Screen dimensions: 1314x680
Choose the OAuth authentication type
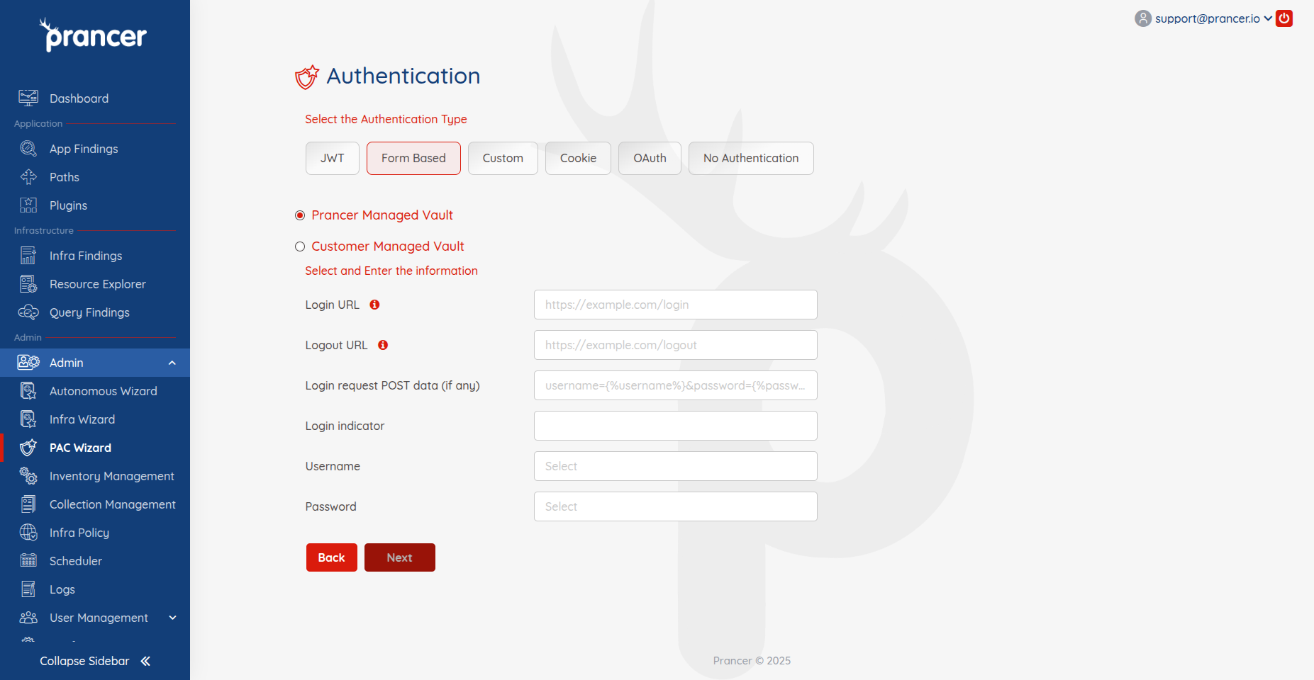[650, 158]
